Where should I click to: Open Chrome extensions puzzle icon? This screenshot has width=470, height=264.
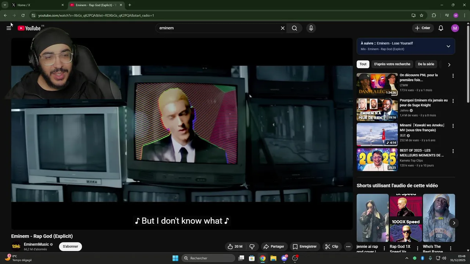coord(434,15)
